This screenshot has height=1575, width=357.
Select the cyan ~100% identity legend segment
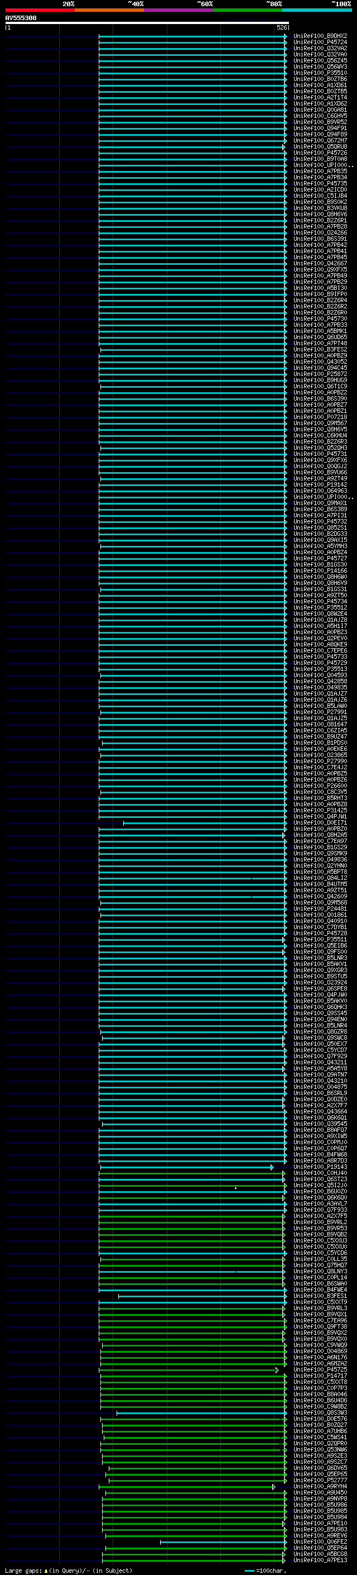coord(317,11)
